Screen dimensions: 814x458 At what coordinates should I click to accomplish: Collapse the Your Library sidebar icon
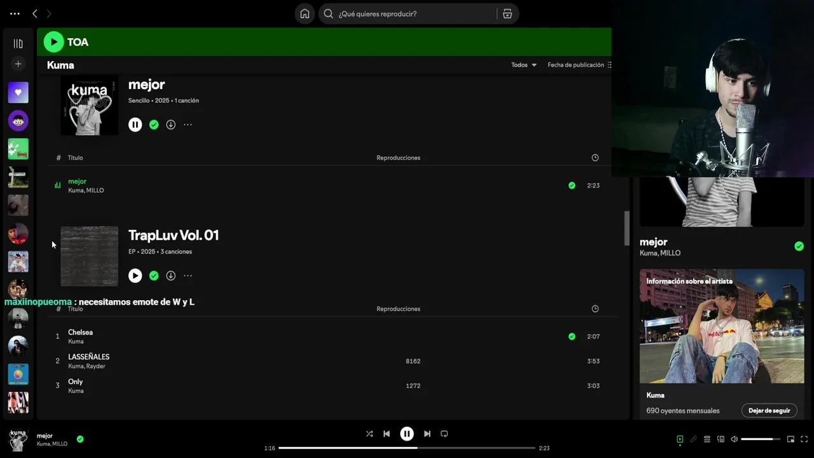tap(18, 43)
